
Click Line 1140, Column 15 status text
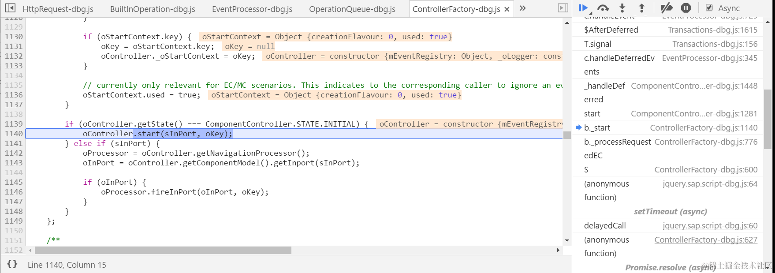tap(67, 265)
